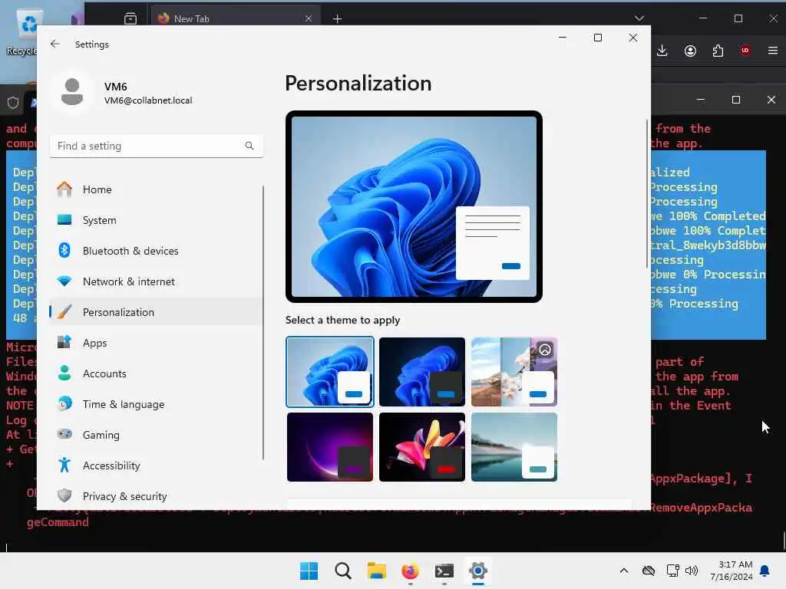Click the Accessibility figure icon

tap(64, 466)
